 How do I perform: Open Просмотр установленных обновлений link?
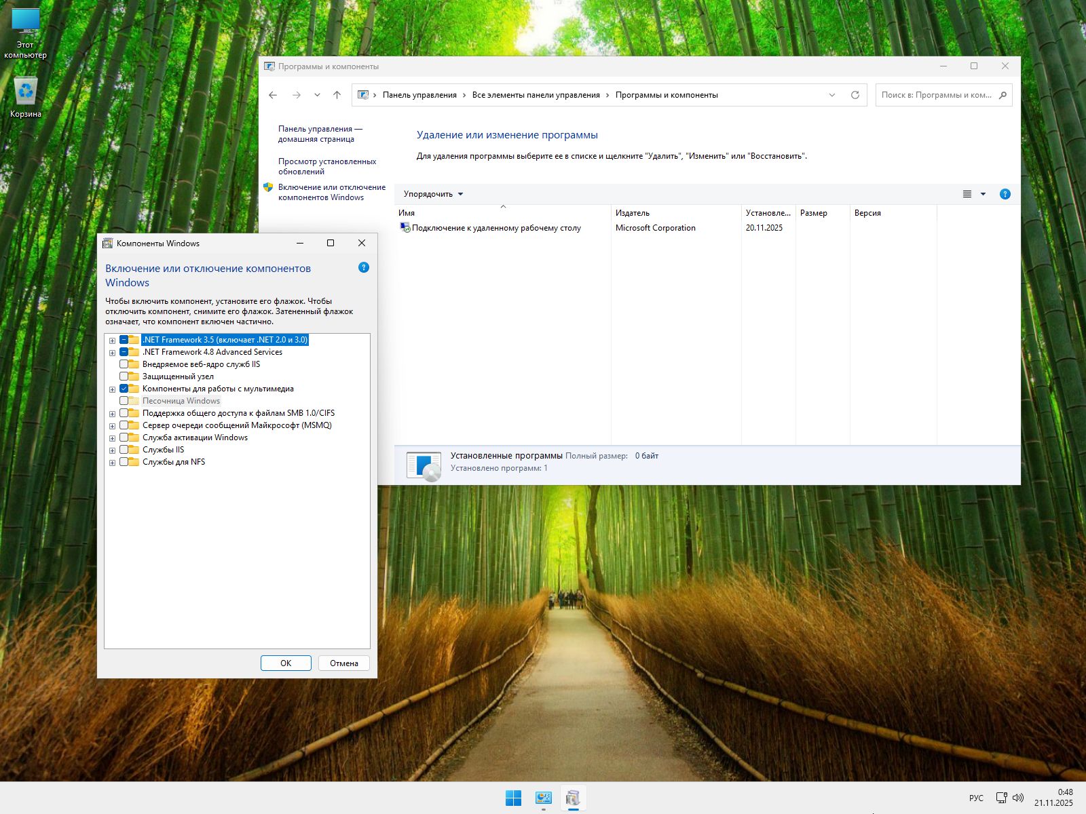tap(328, 166)
